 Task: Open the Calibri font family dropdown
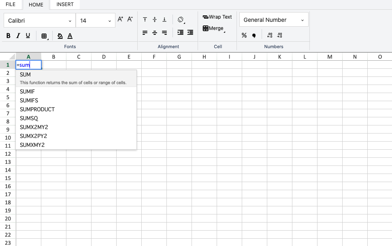(40, 21)
